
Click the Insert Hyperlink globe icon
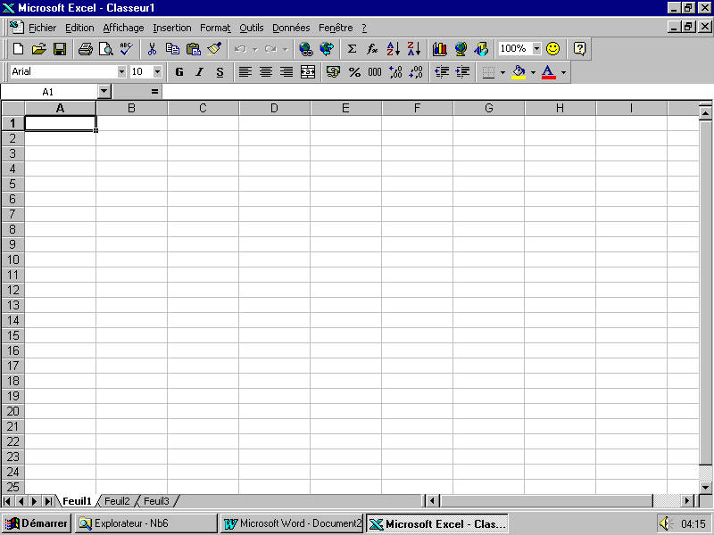click(306, 49)
